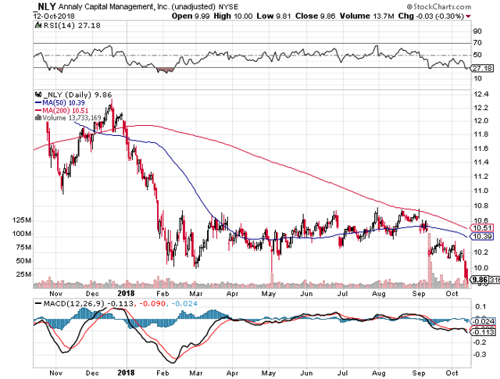Click the _NLY (Daily) 9.86 legend
This screenshot has height=379, width=500.
pos(77,95)
